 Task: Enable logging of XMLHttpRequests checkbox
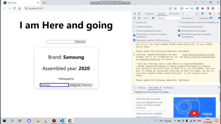point(179,22)
